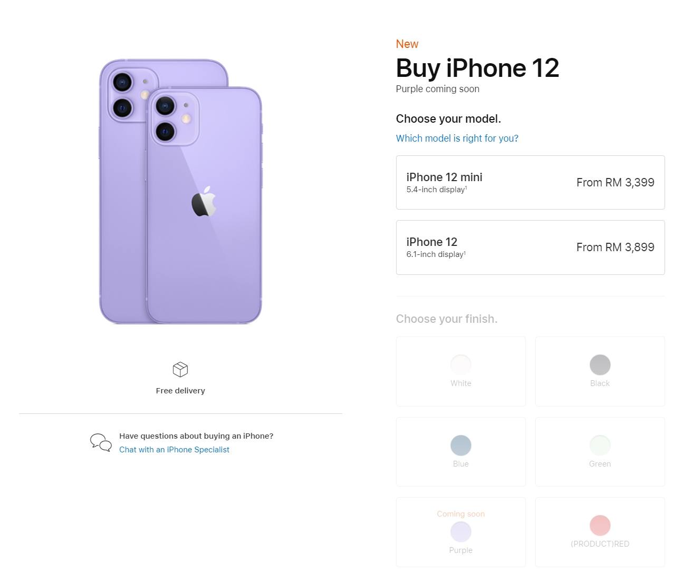Choose the (PRODUCT)RED finish swatch
Screen dimensions: 693x574
coord(600,526)
